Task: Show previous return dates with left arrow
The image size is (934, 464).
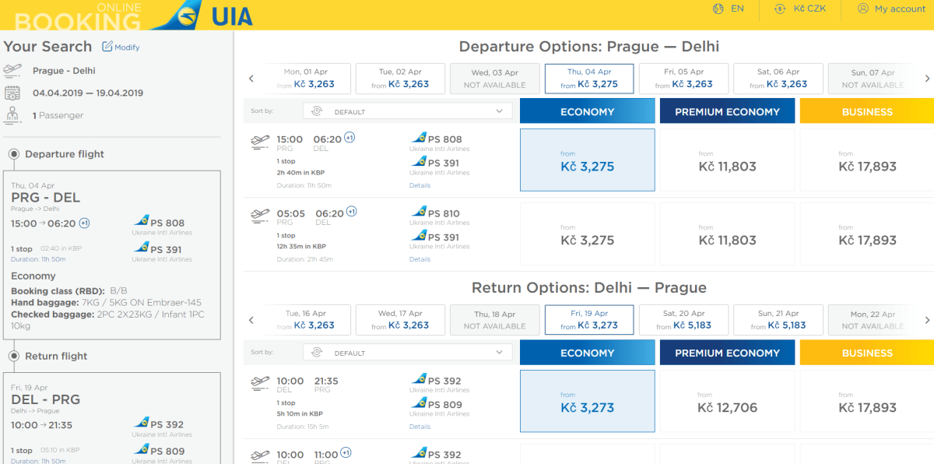Action: click(x=251, y=320)
